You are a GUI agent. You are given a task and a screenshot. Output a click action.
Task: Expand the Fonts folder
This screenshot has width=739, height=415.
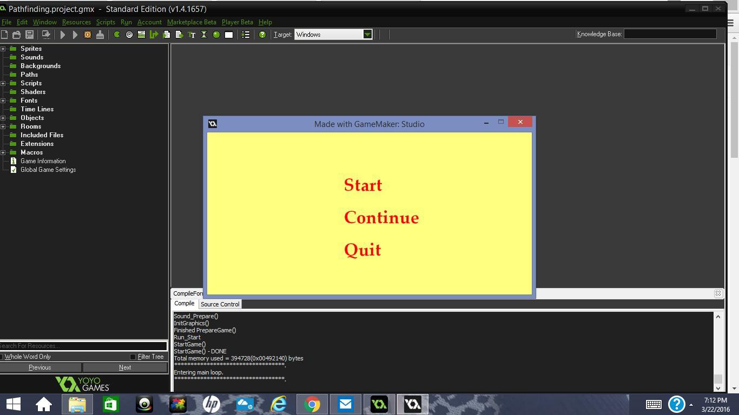(x=3, y=101)
